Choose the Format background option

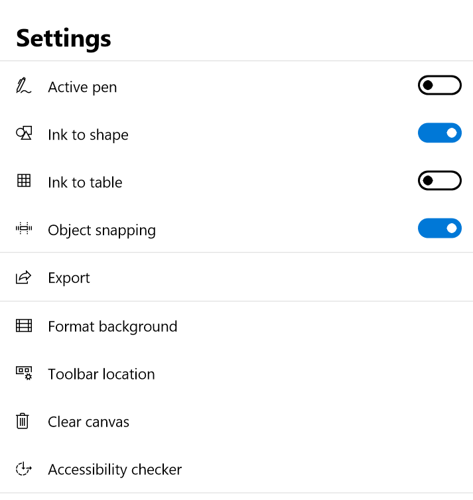pos(112,326)
